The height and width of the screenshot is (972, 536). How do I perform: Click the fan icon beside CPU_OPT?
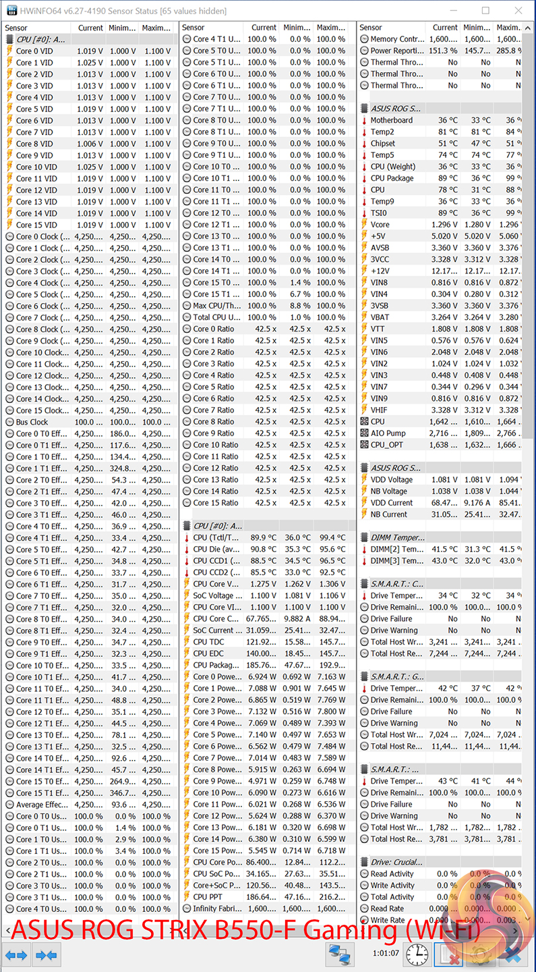point(364,444)
